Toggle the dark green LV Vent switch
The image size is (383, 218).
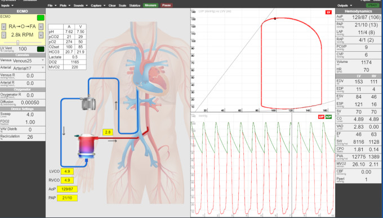(x=41, y=49)
